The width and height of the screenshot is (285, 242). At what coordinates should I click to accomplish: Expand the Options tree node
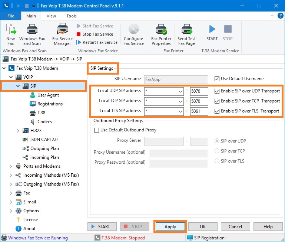(11, 211)
